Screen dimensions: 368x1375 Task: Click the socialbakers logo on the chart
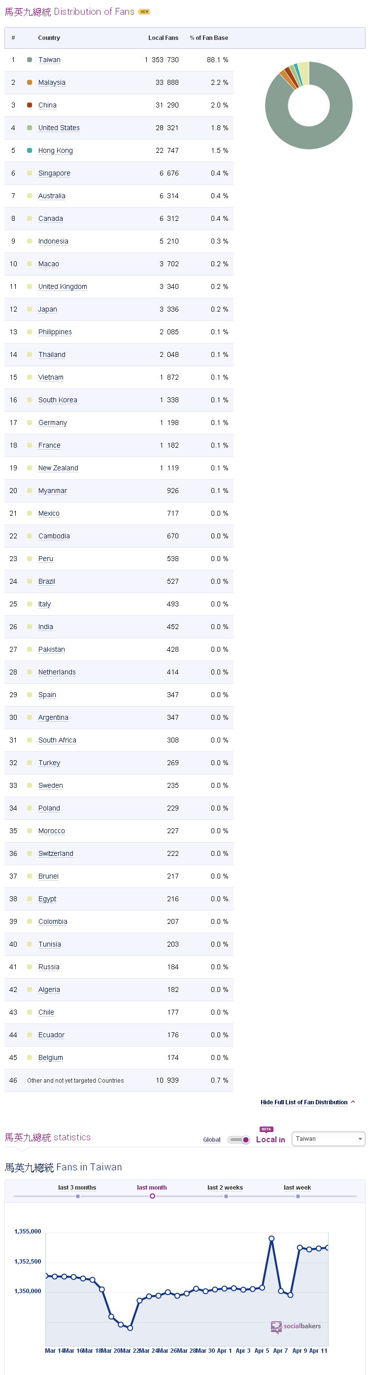tap(296, 1326)
